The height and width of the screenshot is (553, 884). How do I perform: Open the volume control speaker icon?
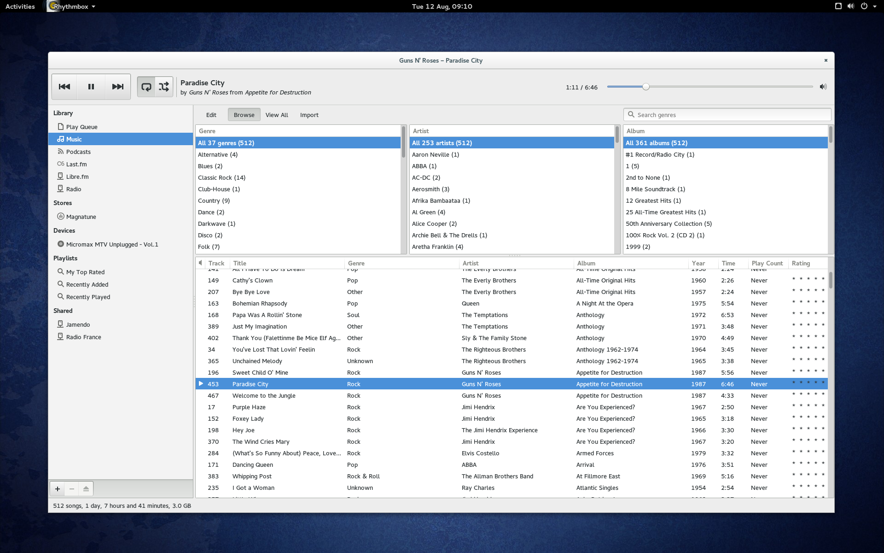point(824,87)
